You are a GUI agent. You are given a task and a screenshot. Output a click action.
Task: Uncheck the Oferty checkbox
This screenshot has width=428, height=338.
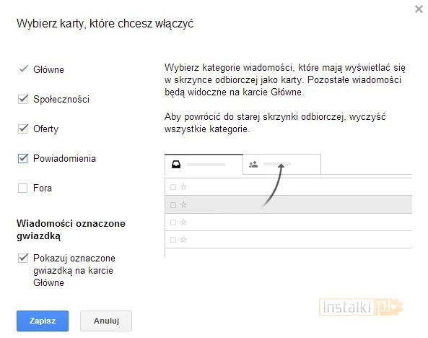coord(23,129)
